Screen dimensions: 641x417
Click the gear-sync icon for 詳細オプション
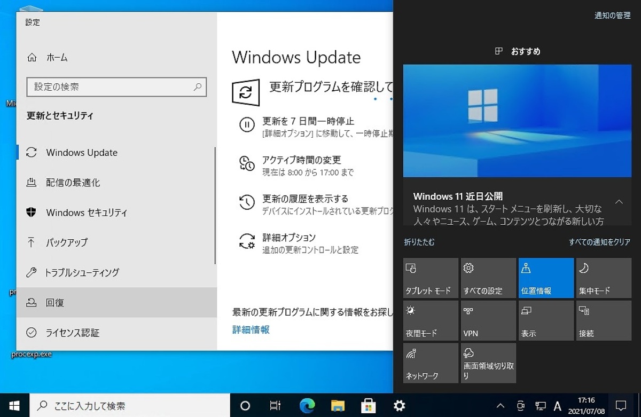pyautogui.click(x=247, y=241)
